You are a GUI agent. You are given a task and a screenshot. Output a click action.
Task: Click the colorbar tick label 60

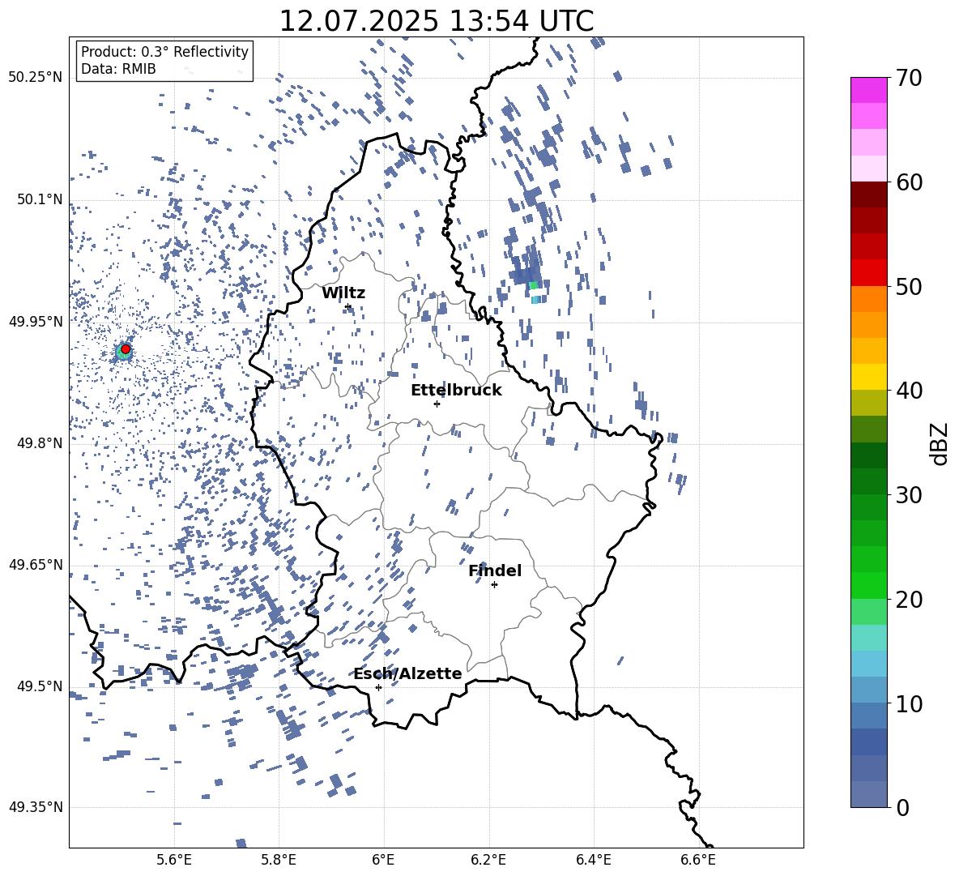coord(909,182)
